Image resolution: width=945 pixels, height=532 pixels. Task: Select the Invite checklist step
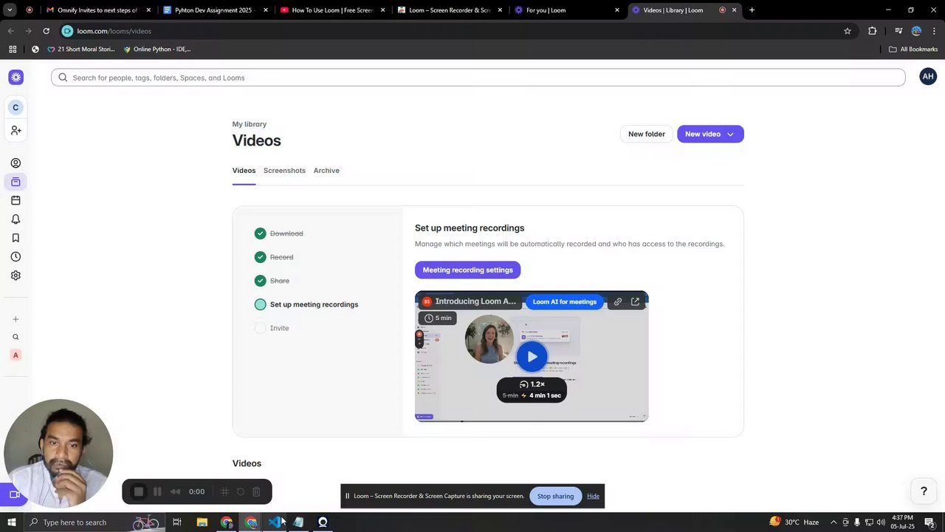click(272, 328)
